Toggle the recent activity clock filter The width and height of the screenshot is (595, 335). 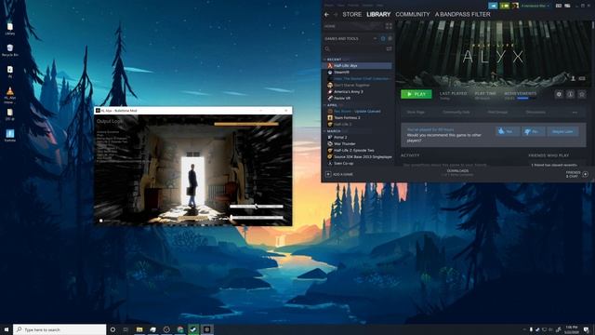383,38
